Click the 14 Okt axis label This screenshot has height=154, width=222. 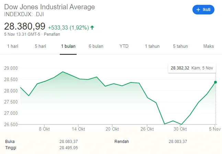coord(79,129)
